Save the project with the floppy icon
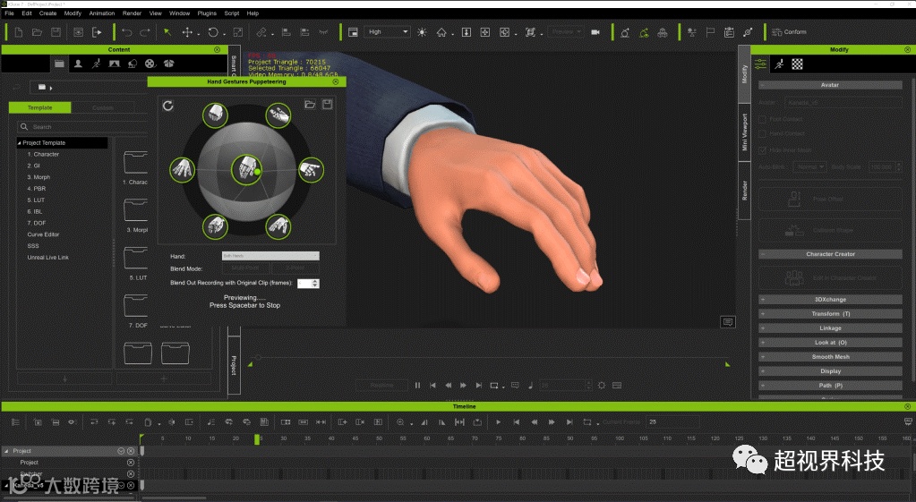916x502 pixels. 56,32
